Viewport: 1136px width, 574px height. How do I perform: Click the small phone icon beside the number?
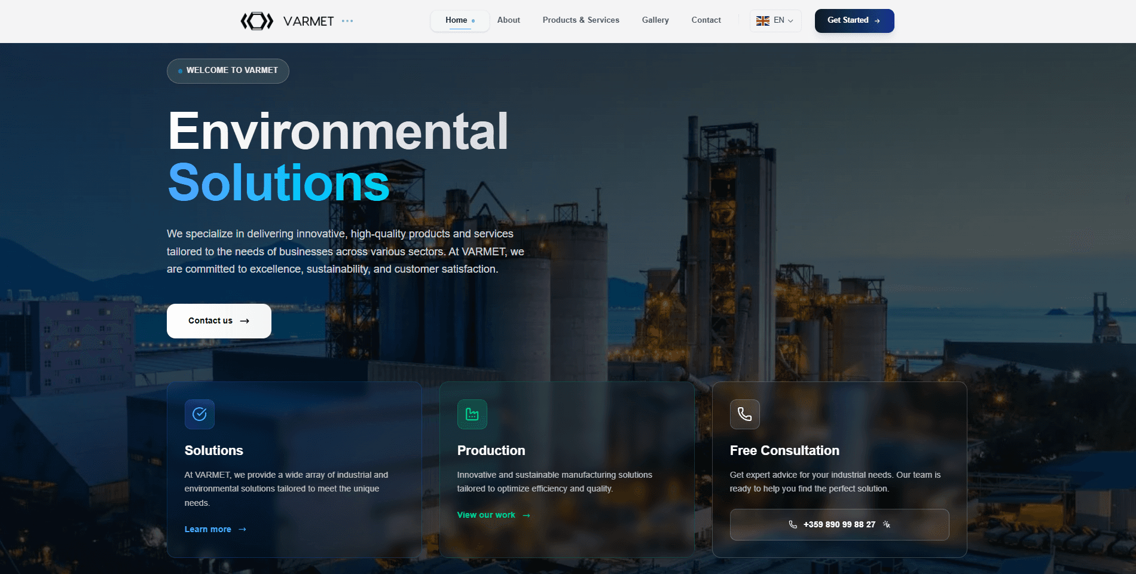(793, 524)
